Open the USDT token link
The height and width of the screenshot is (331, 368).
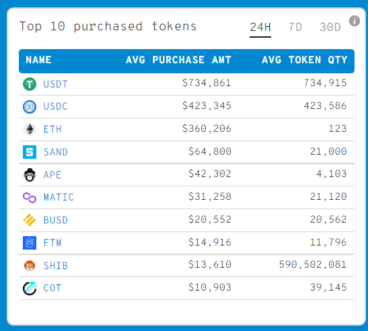pyautogui.click(x=56, y=84)
